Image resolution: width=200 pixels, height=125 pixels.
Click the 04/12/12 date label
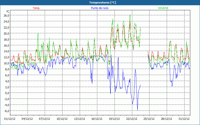tap(27, 119)
